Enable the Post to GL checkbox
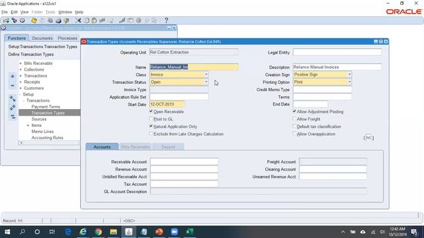Image resolution: width=424 pixels, height=238 pixels. pyautogui.click(x=151, y=119)
